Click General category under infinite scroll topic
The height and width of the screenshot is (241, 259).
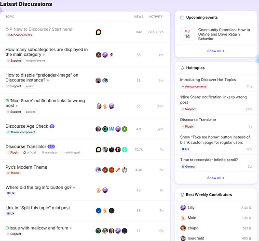point(189,167)
